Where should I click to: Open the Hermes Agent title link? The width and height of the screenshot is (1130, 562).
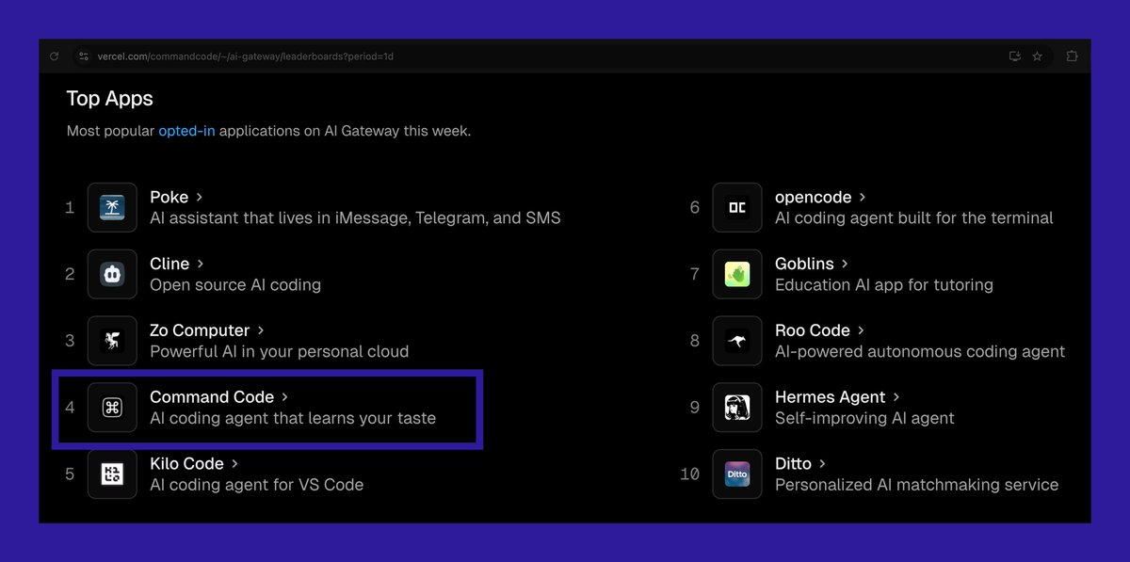click(x=831, y=398)
